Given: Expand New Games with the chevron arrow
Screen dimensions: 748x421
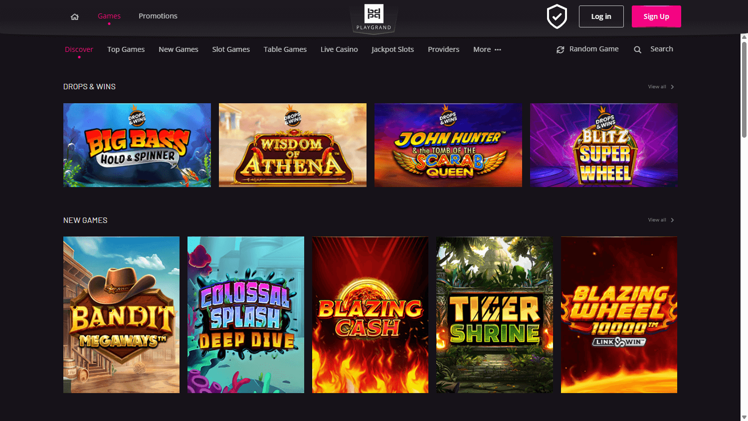Looking at the screenshot, I should (x=672, y=219).
